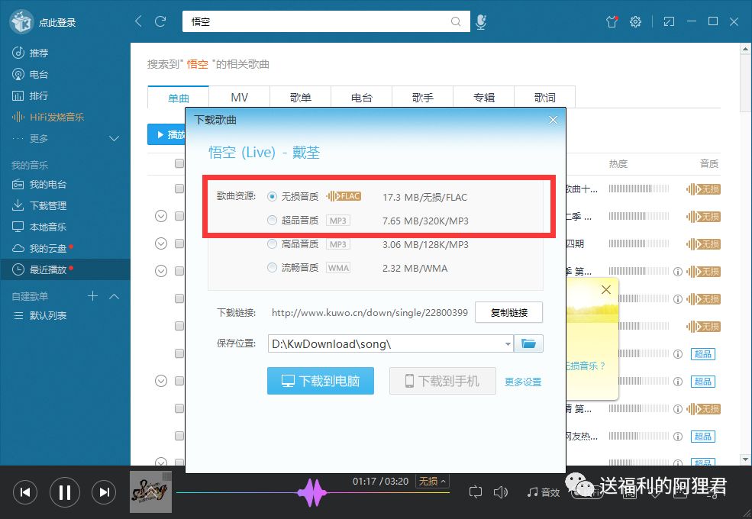
Task: Click the 无损 badge in the first song row
Action: click(704, 189)
